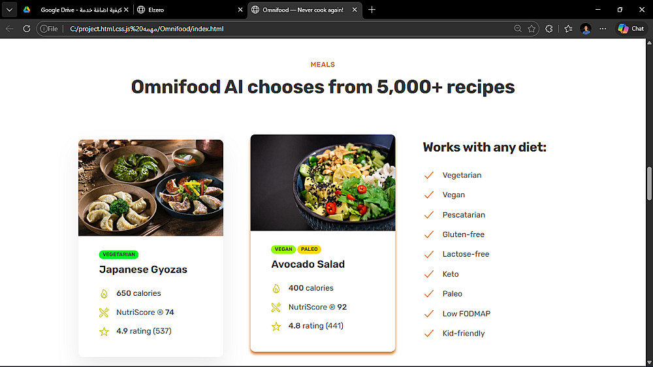Click the browser back arrow
Viewport: 653px width, 367px height.
[9, 29]
